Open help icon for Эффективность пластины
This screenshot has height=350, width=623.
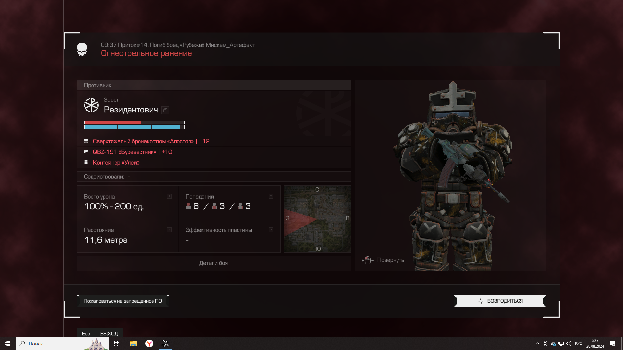[271, 230]
